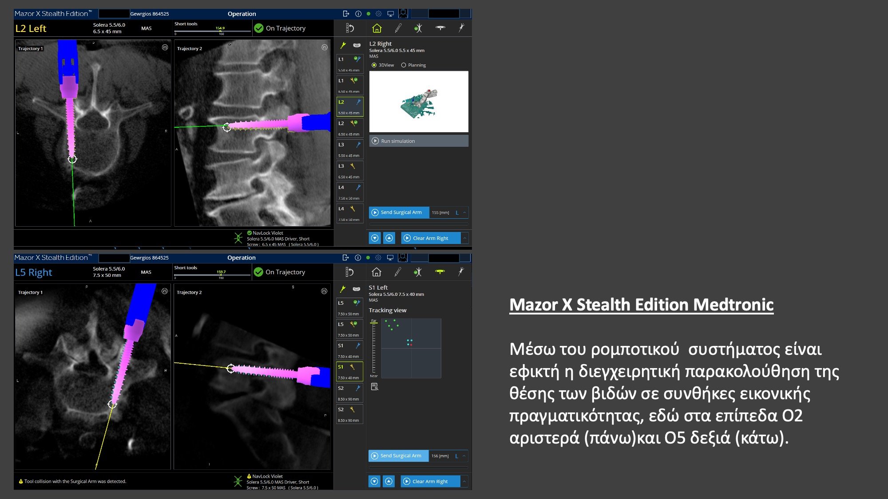Viewport: 888px width, 499px height.
Task: Toggle pause icon on bottom Trajectory 1 view
Action: click(164, 291)
